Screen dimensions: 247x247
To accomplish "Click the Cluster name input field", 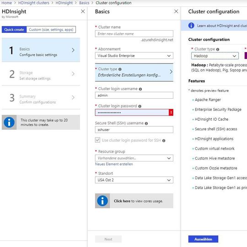I will point(134,34).
